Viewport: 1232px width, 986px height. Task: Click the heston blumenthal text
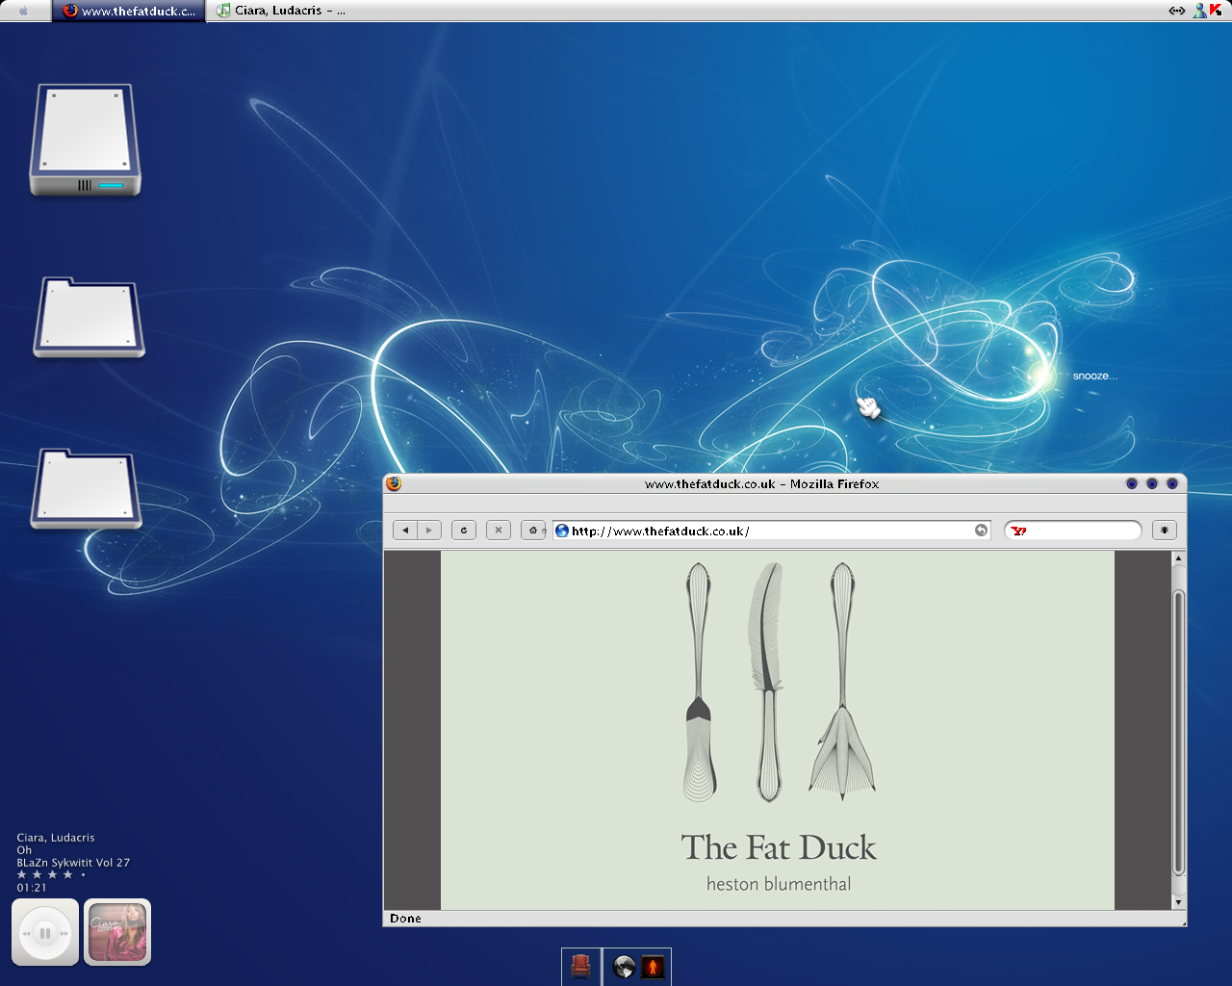click(x=779, y=884)
